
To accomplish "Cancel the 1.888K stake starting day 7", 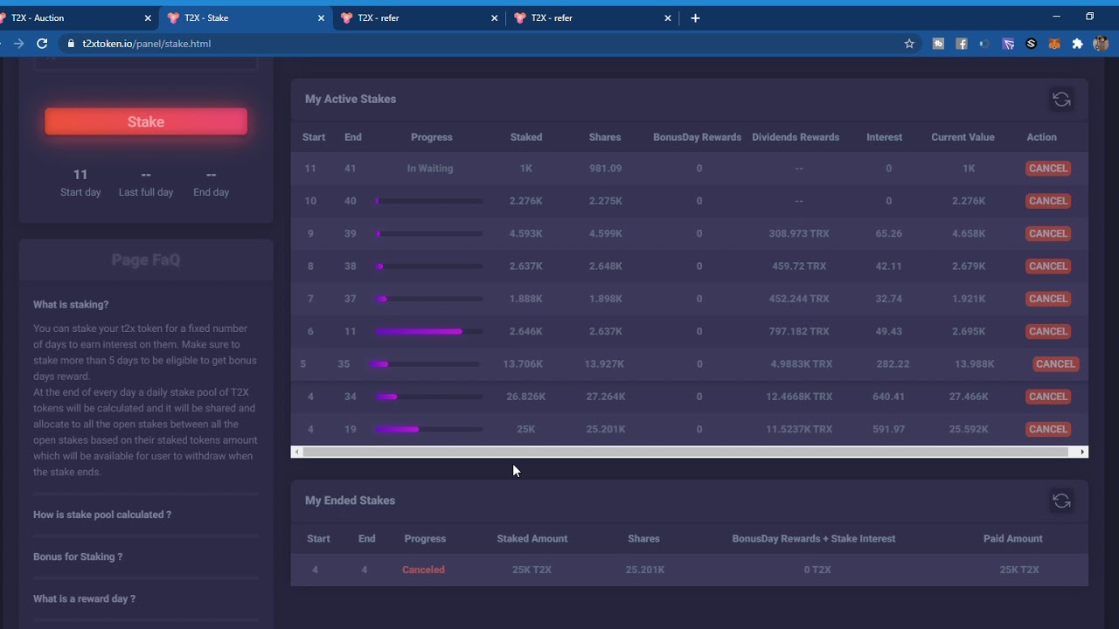I will (x=1047, y=299).
